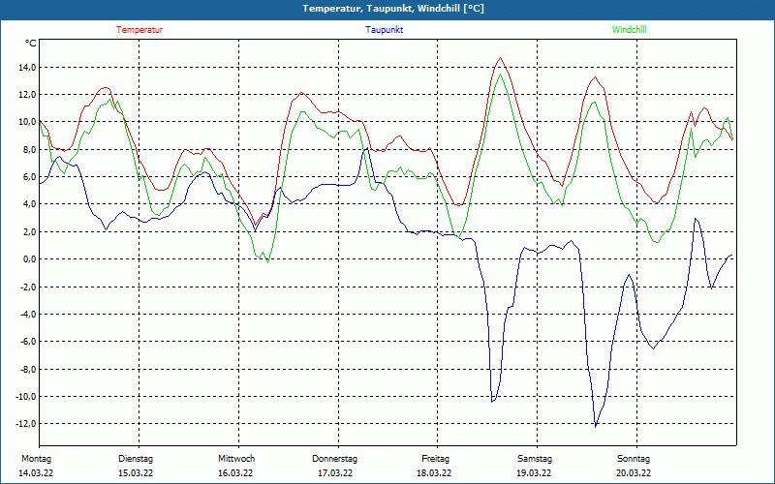The width and height of the screenshot is (775, 484).
Task: Click the 0,0 y-axis value
Action: click(29, 258)
